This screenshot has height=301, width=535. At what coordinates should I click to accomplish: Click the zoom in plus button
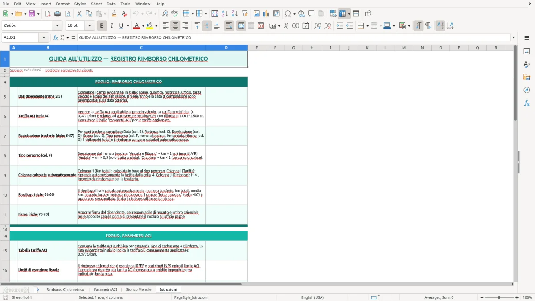coord(517,297)
